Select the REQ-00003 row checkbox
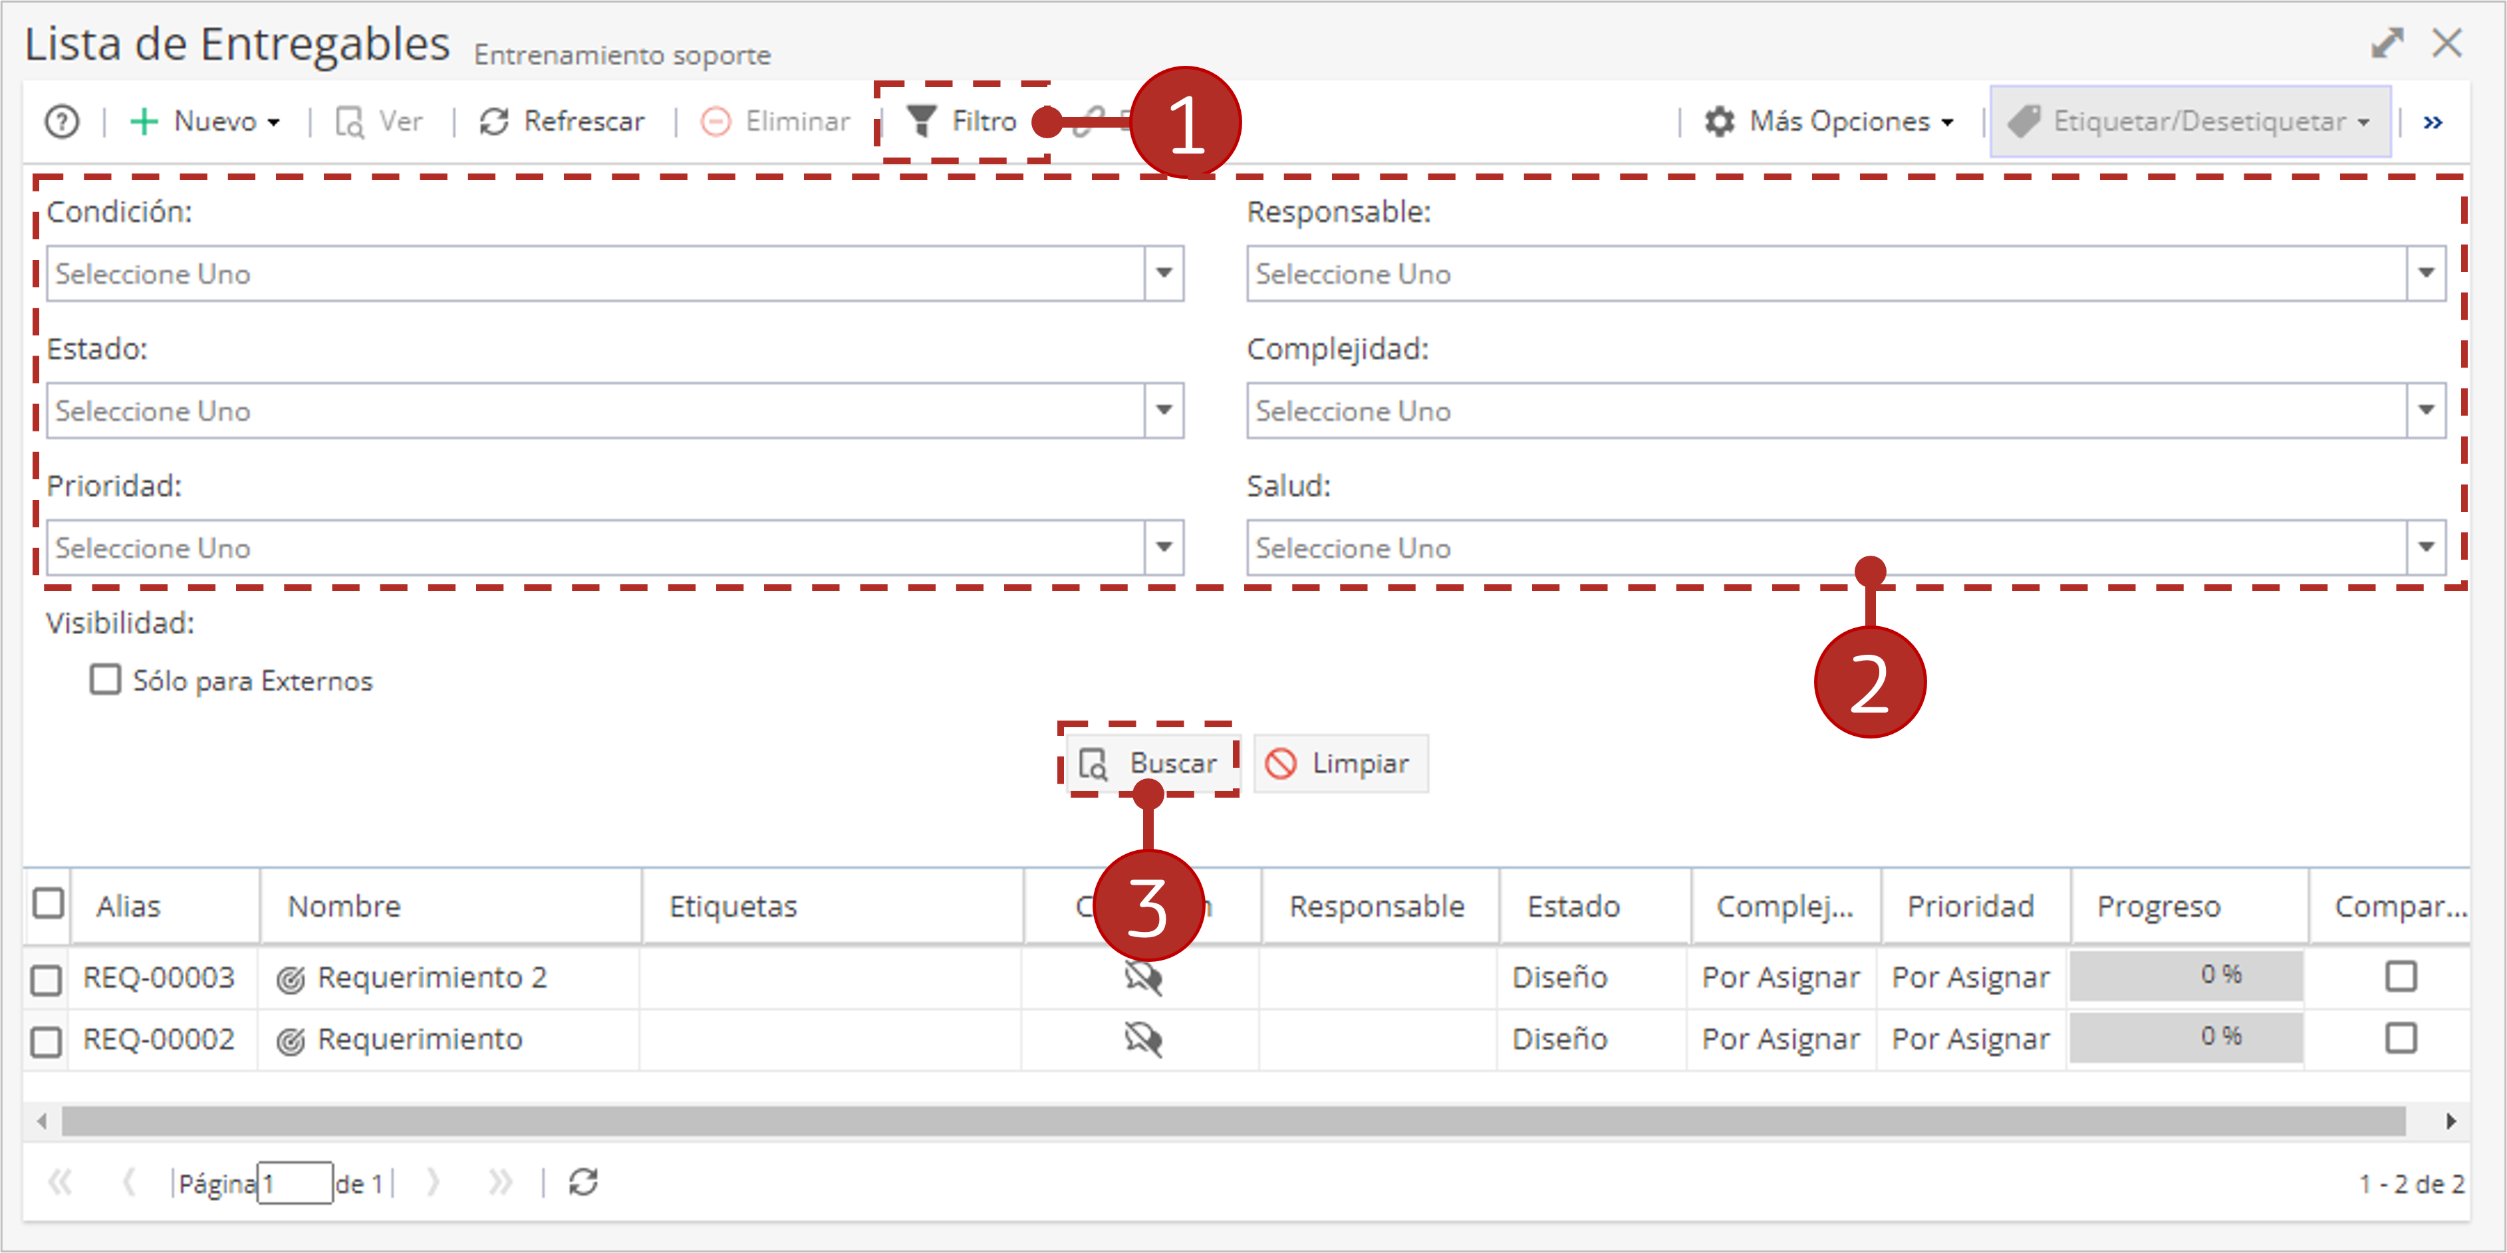This screenshot has height=1253, width=2507. (x=46, y=980)
